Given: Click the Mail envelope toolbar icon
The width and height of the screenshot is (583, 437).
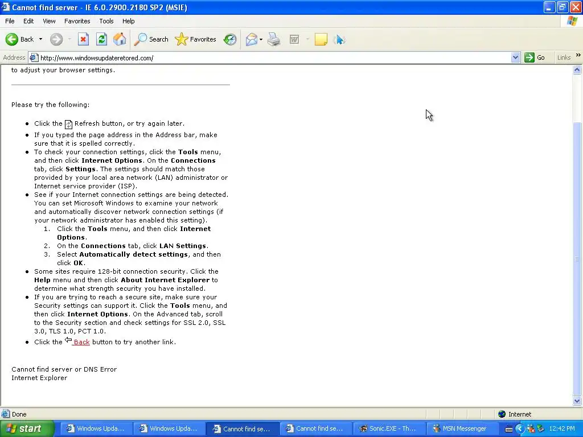Looking at the screenshot, I should 252,39.
